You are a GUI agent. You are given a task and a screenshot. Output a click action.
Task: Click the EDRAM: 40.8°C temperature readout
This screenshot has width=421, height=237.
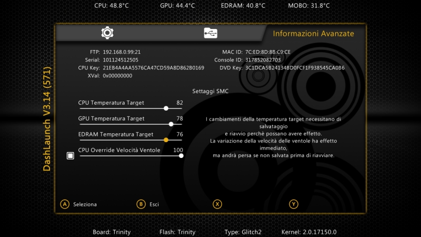pos(243,6)
